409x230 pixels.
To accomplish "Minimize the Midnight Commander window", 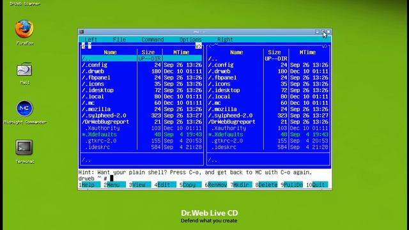I will click(317, 32).
